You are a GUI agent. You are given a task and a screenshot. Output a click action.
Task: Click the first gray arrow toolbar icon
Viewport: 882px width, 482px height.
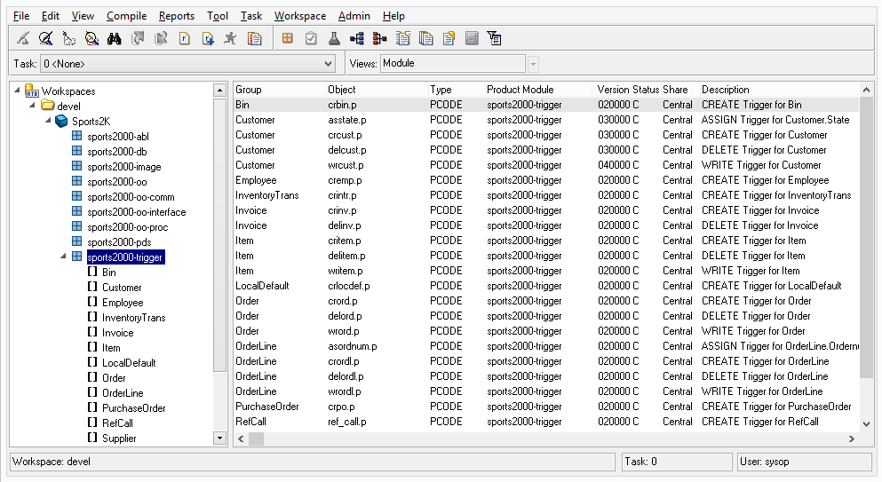point(138,38)
